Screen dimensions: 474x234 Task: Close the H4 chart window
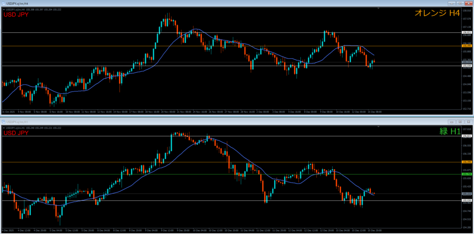[x=469, y=3]
